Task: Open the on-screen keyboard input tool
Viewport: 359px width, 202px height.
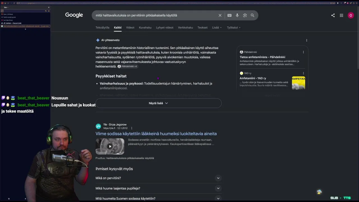Action: click(229, 15)
